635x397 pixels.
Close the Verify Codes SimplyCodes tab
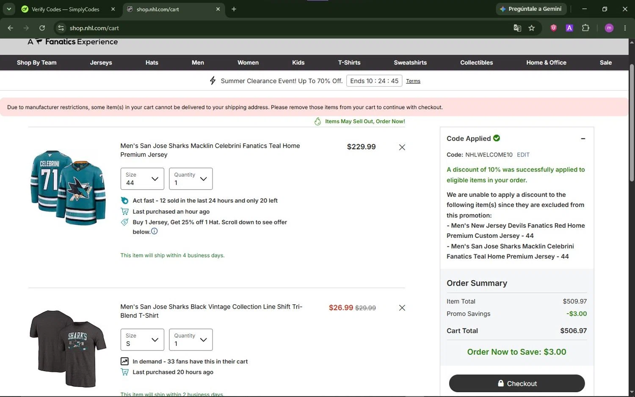113,9
